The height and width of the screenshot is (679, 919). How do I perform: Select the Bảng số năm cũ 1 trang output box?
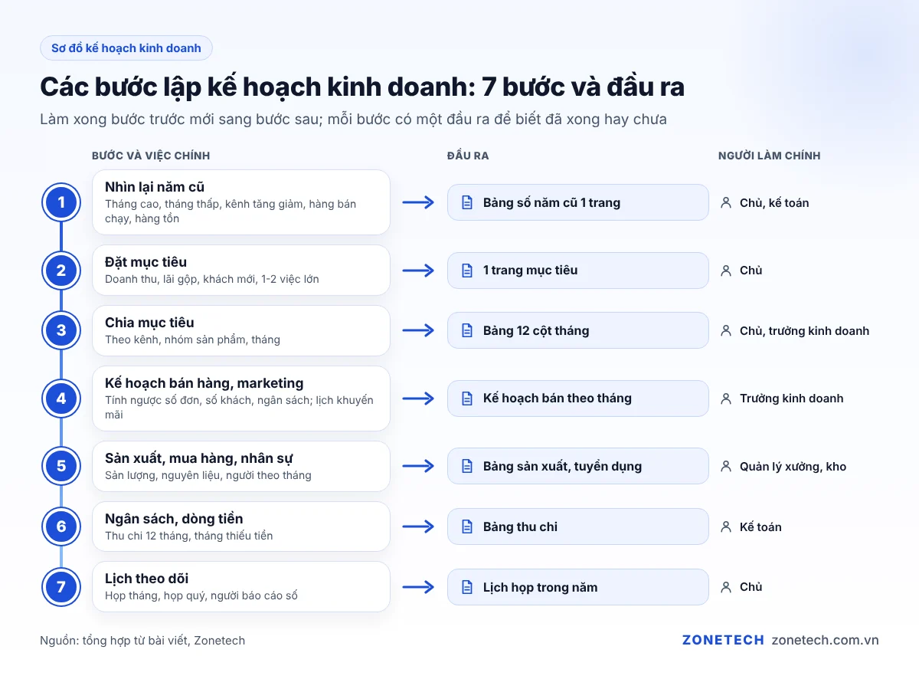click(578, 203)
